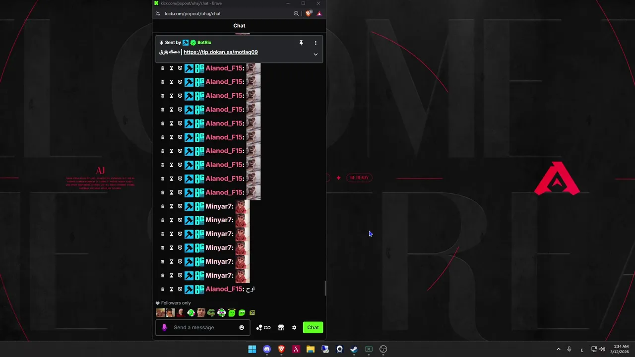Open Brave browser from the taskbar
This screenshot has height=357, width=635.
pos(281,349)
